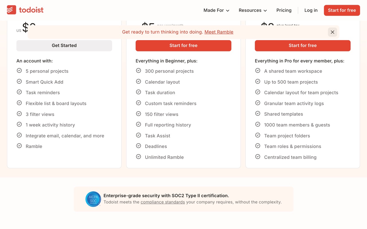Screen dimensions: 367x229
Task: Open the Meet Ramble link
Action: pos(219,32)
